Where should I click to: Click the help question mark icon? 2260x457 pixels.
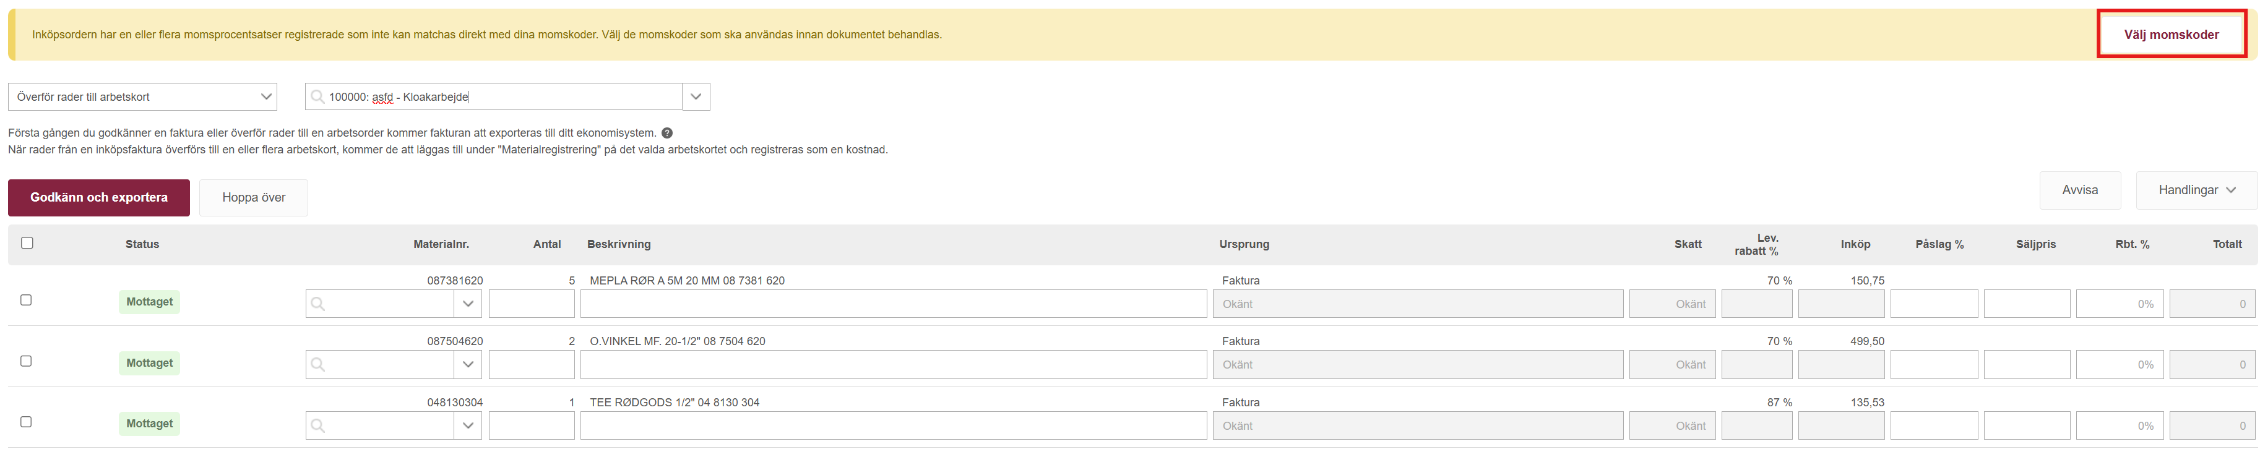click(x=666, y=134)
